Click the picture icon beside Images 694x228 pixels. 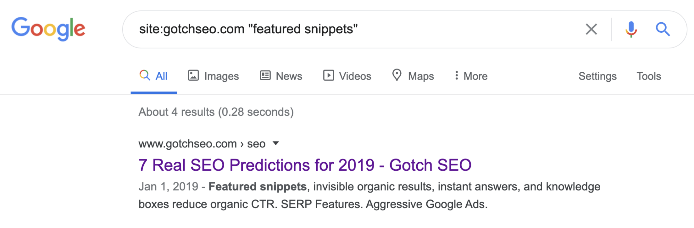pyautogui.click(x=193, y=75)
